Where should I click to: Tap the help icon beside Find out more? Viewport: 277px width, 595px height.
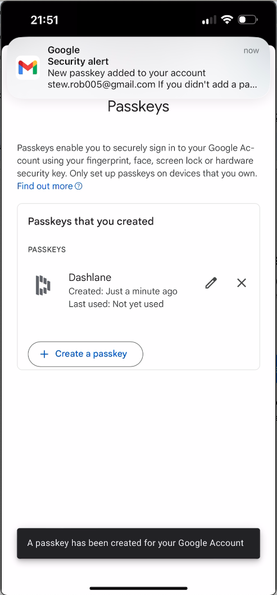tap(79, 186)
